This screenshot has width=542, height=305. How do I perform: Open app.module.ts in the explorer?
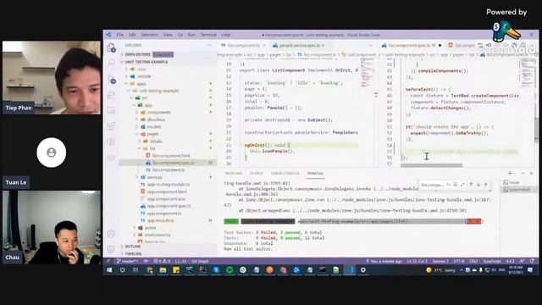click(160, 220)
